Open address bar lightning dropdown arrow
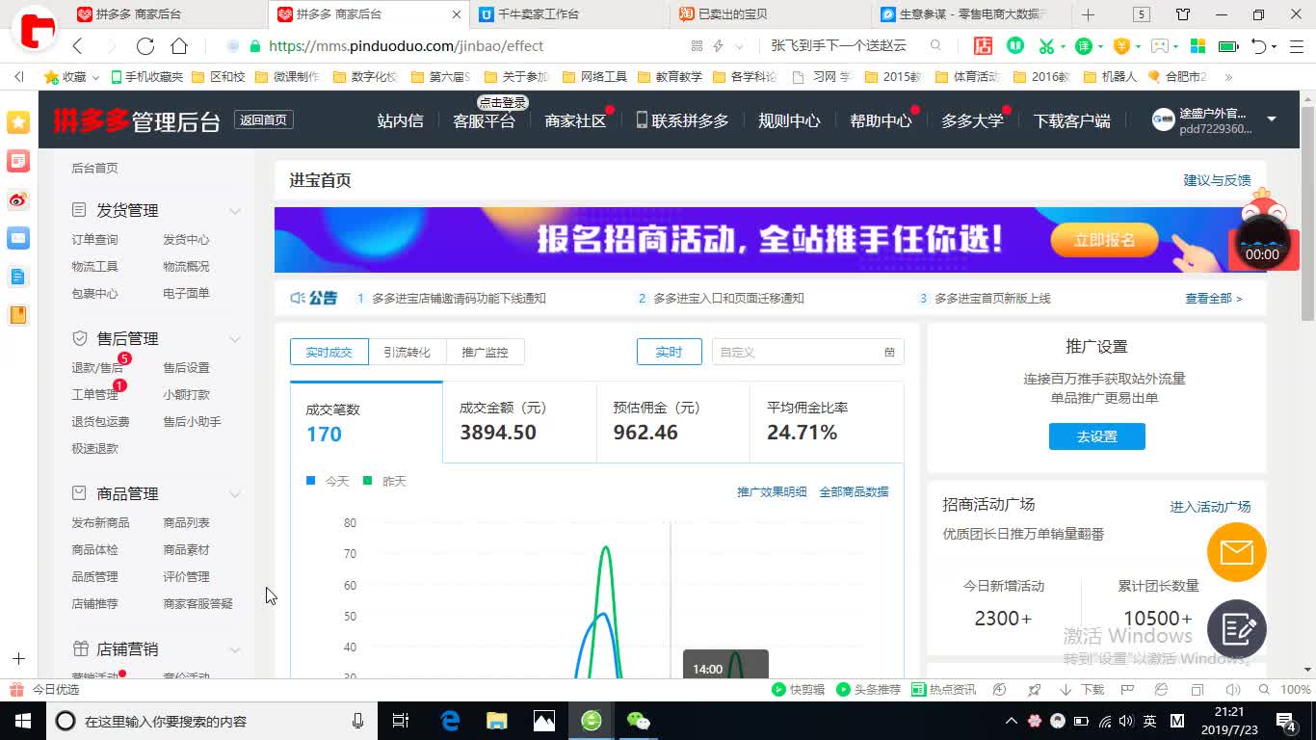 pos(739,46)
